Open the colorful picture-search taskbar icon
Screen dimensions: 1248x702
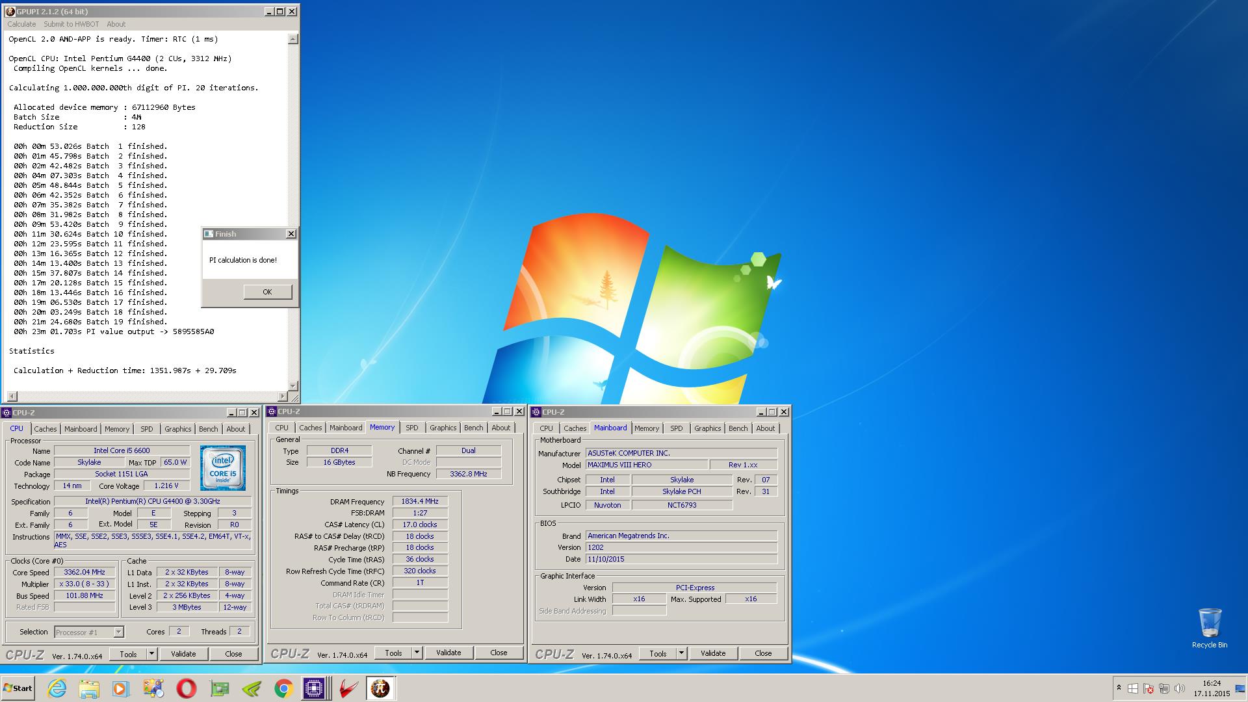click(154, 688)
